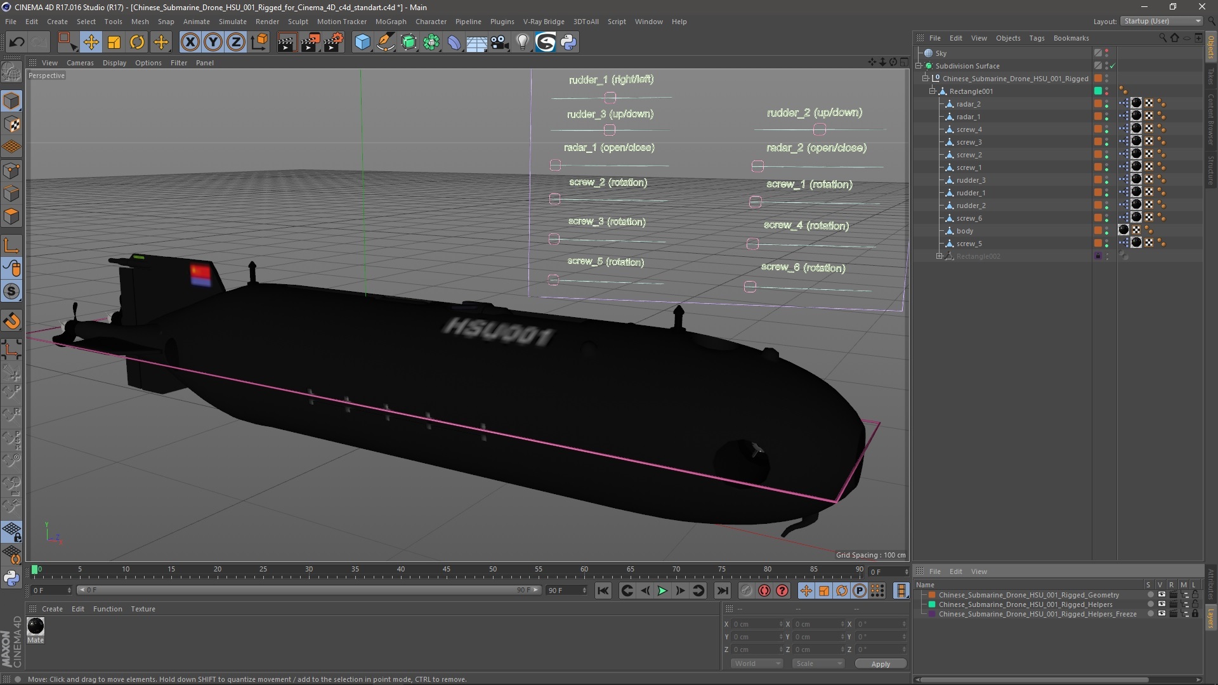The image size is (1218, 685).
Task: Select the Scale tool icon
Action: point(114,42)
